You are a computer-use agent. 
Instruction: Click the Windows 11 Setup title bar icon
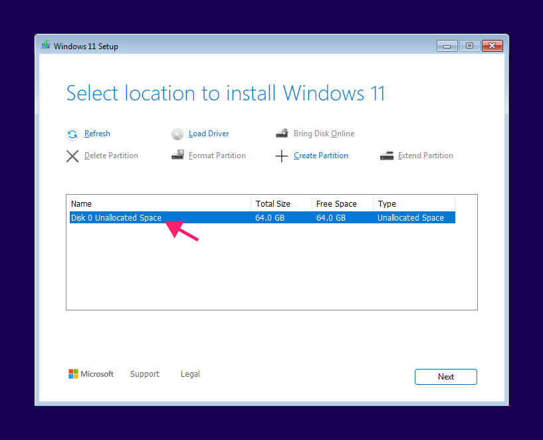pos(46,45)
